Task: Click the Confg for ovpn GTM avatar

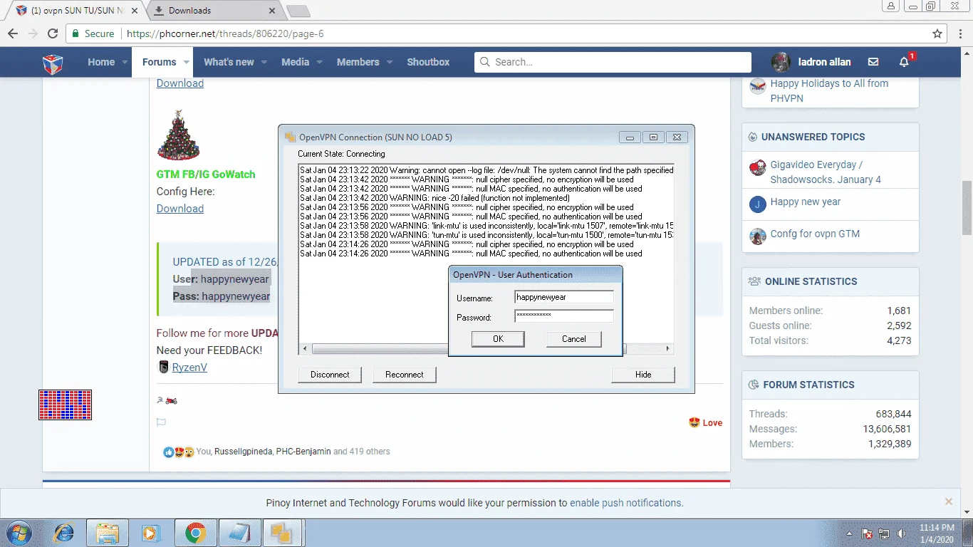Action: [758, 236]
